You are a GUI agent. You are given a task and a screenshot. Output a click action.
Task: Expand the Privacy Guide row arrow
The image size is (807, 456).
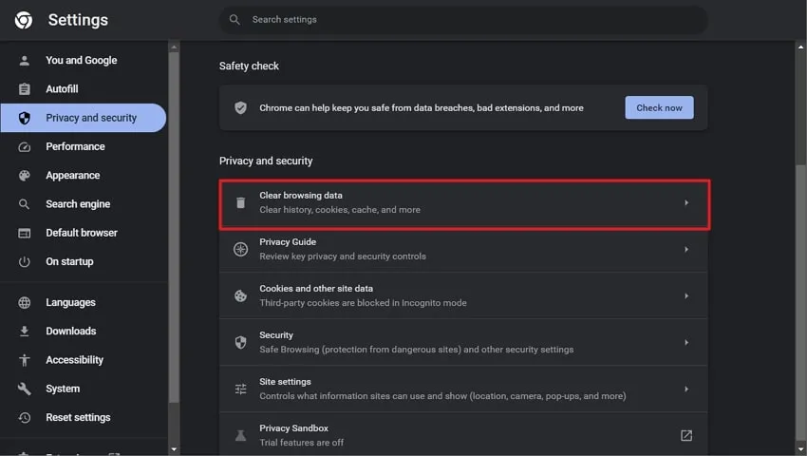[686, 249]
